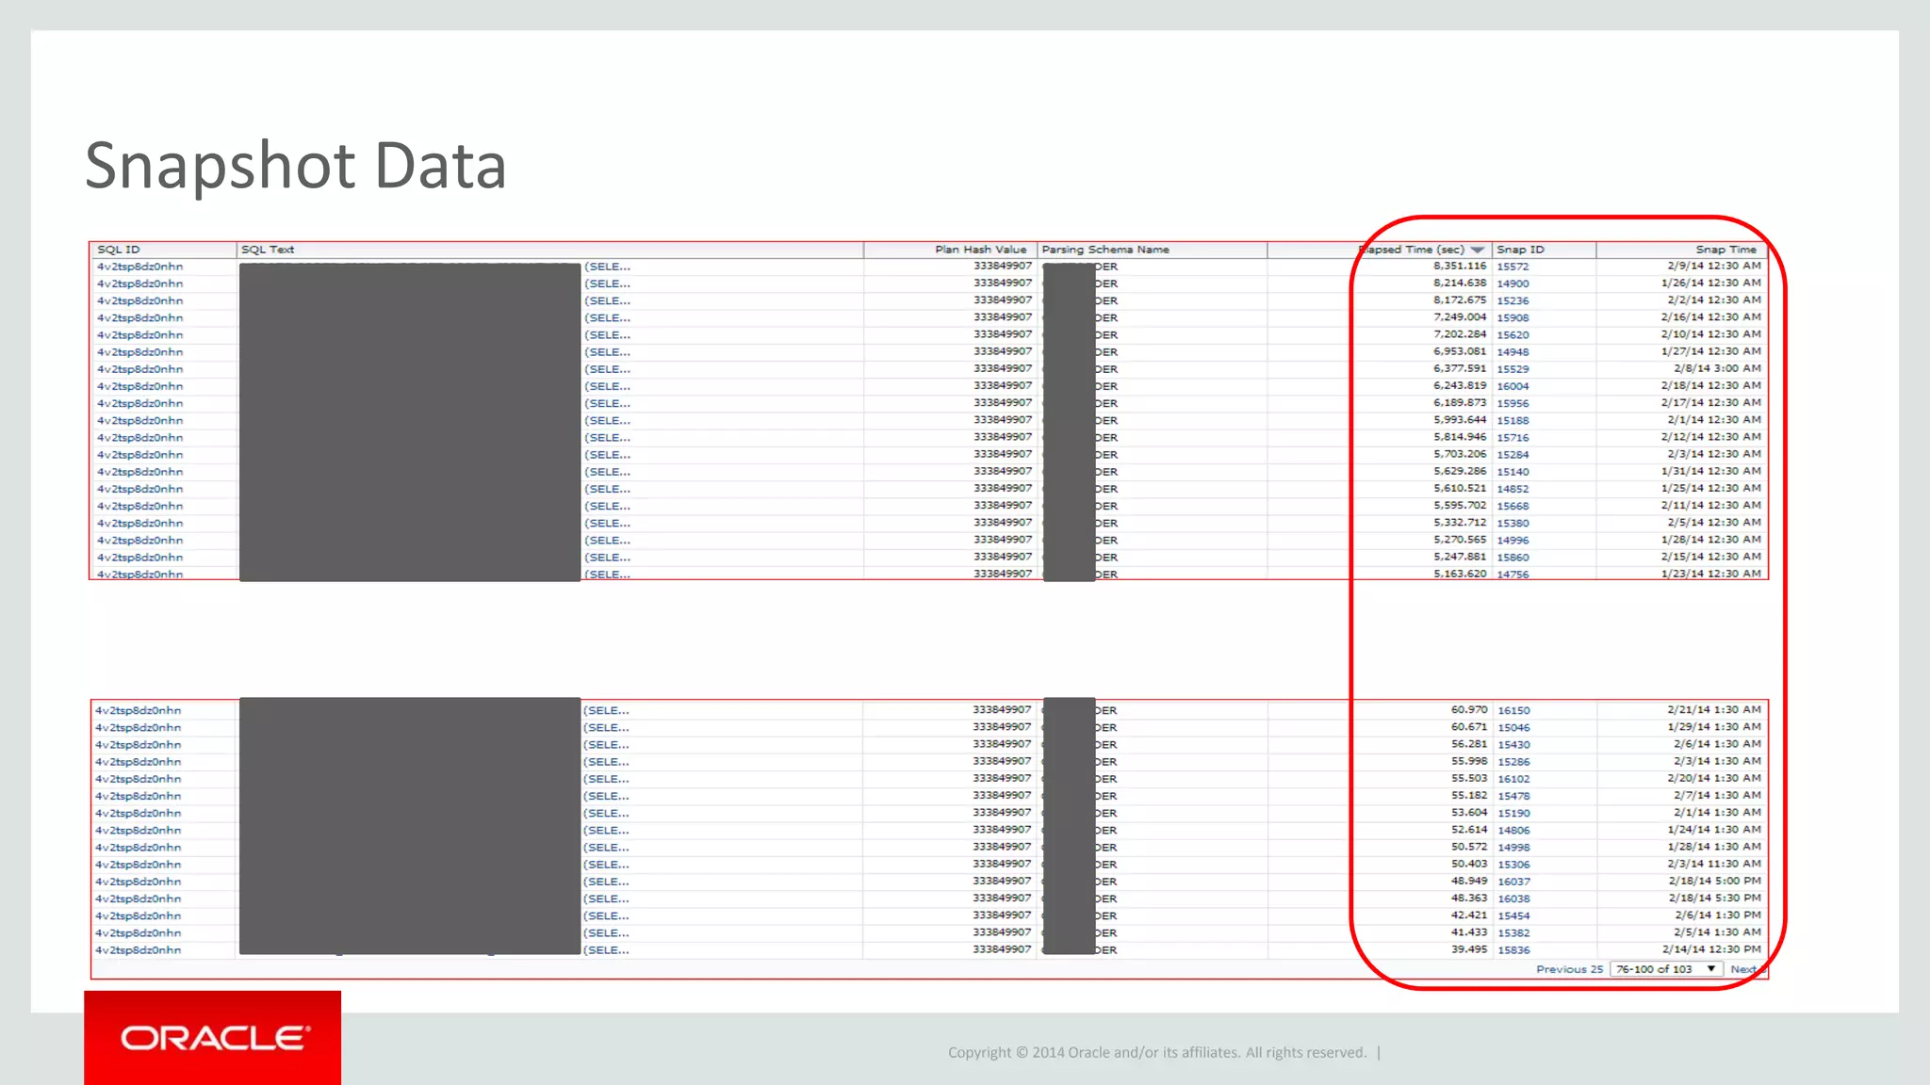
Task: Click the Elapsed Time sort descending arrow icon
Action: [x=1478, y=250]
